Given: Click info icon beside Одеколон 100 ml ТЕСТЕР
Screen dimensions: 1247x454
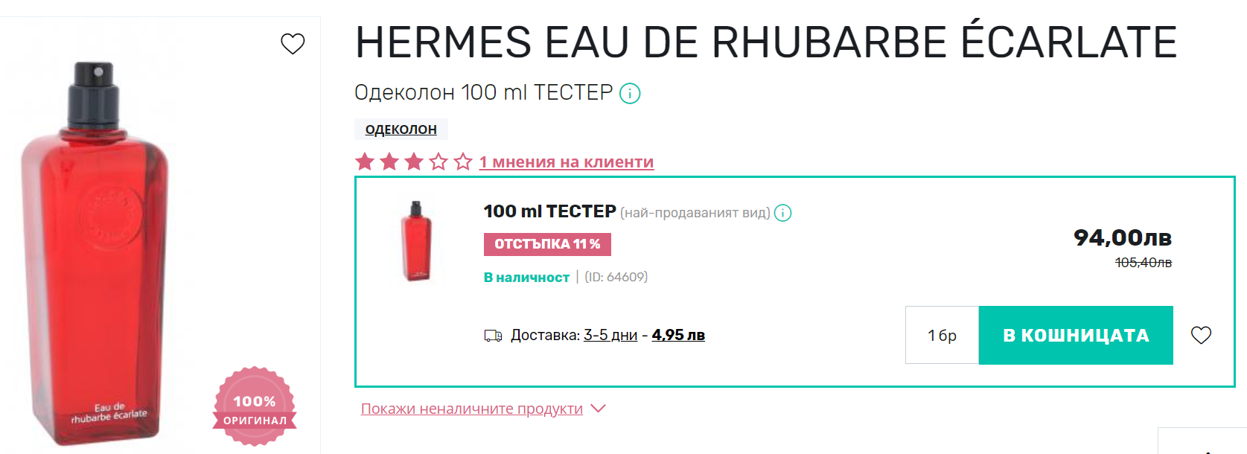Looking at the screenshot, I should point(630,94).
